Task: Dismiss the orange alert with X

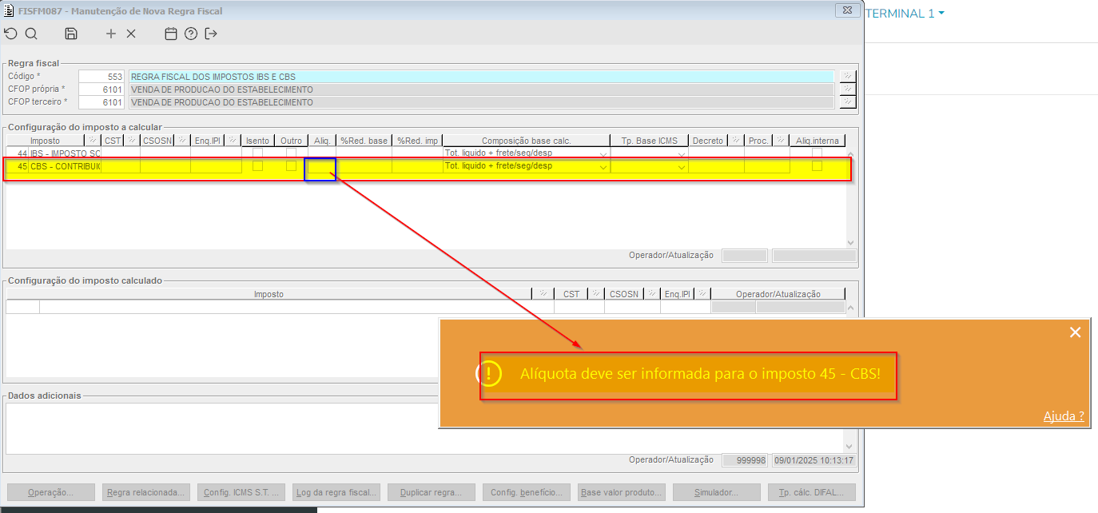Action: tap(1075, 332)
